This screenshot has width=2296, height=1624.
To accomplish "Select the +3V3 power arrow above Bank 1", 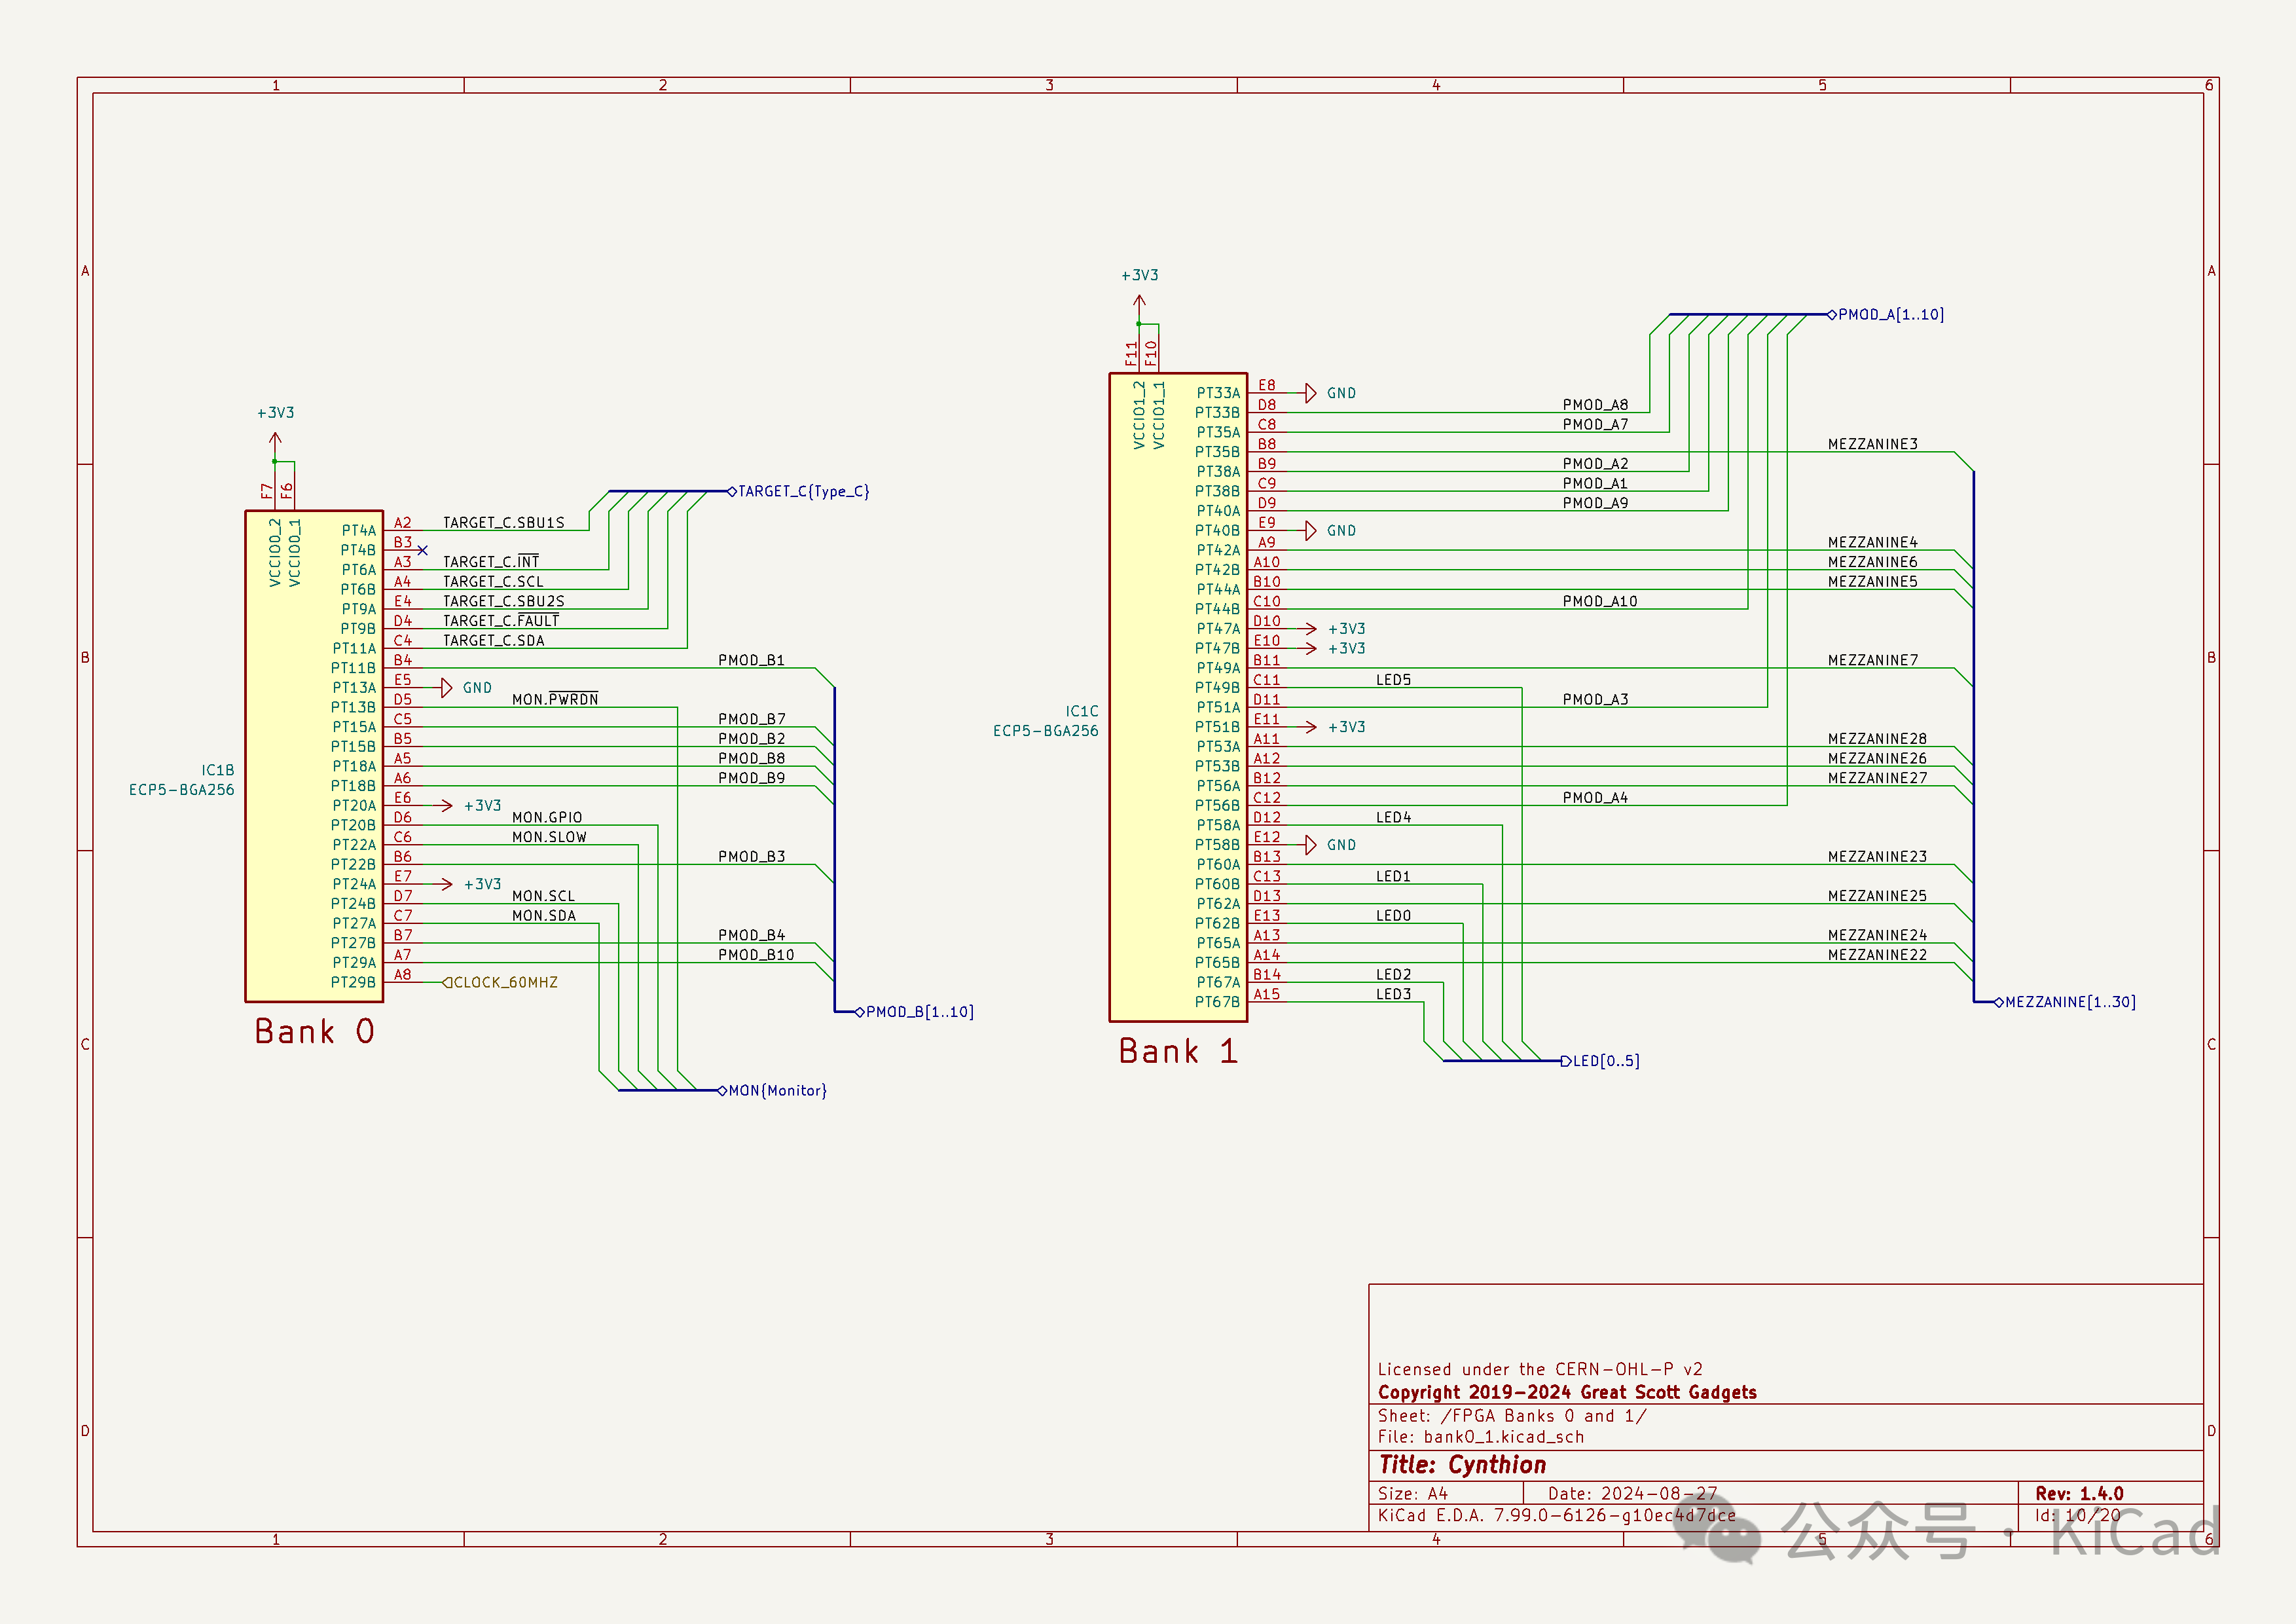I will (x=1139, y=300).
